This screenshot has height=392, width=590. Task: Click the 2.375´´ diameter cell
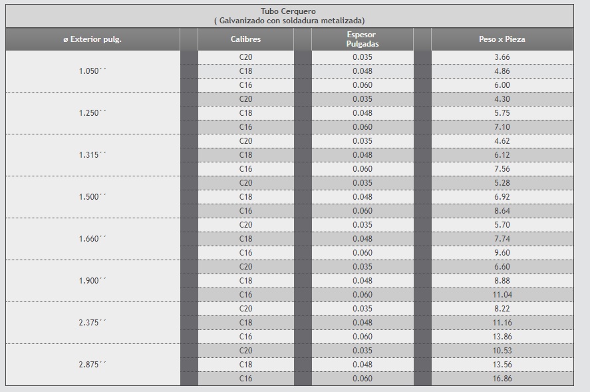click(92, 323)
